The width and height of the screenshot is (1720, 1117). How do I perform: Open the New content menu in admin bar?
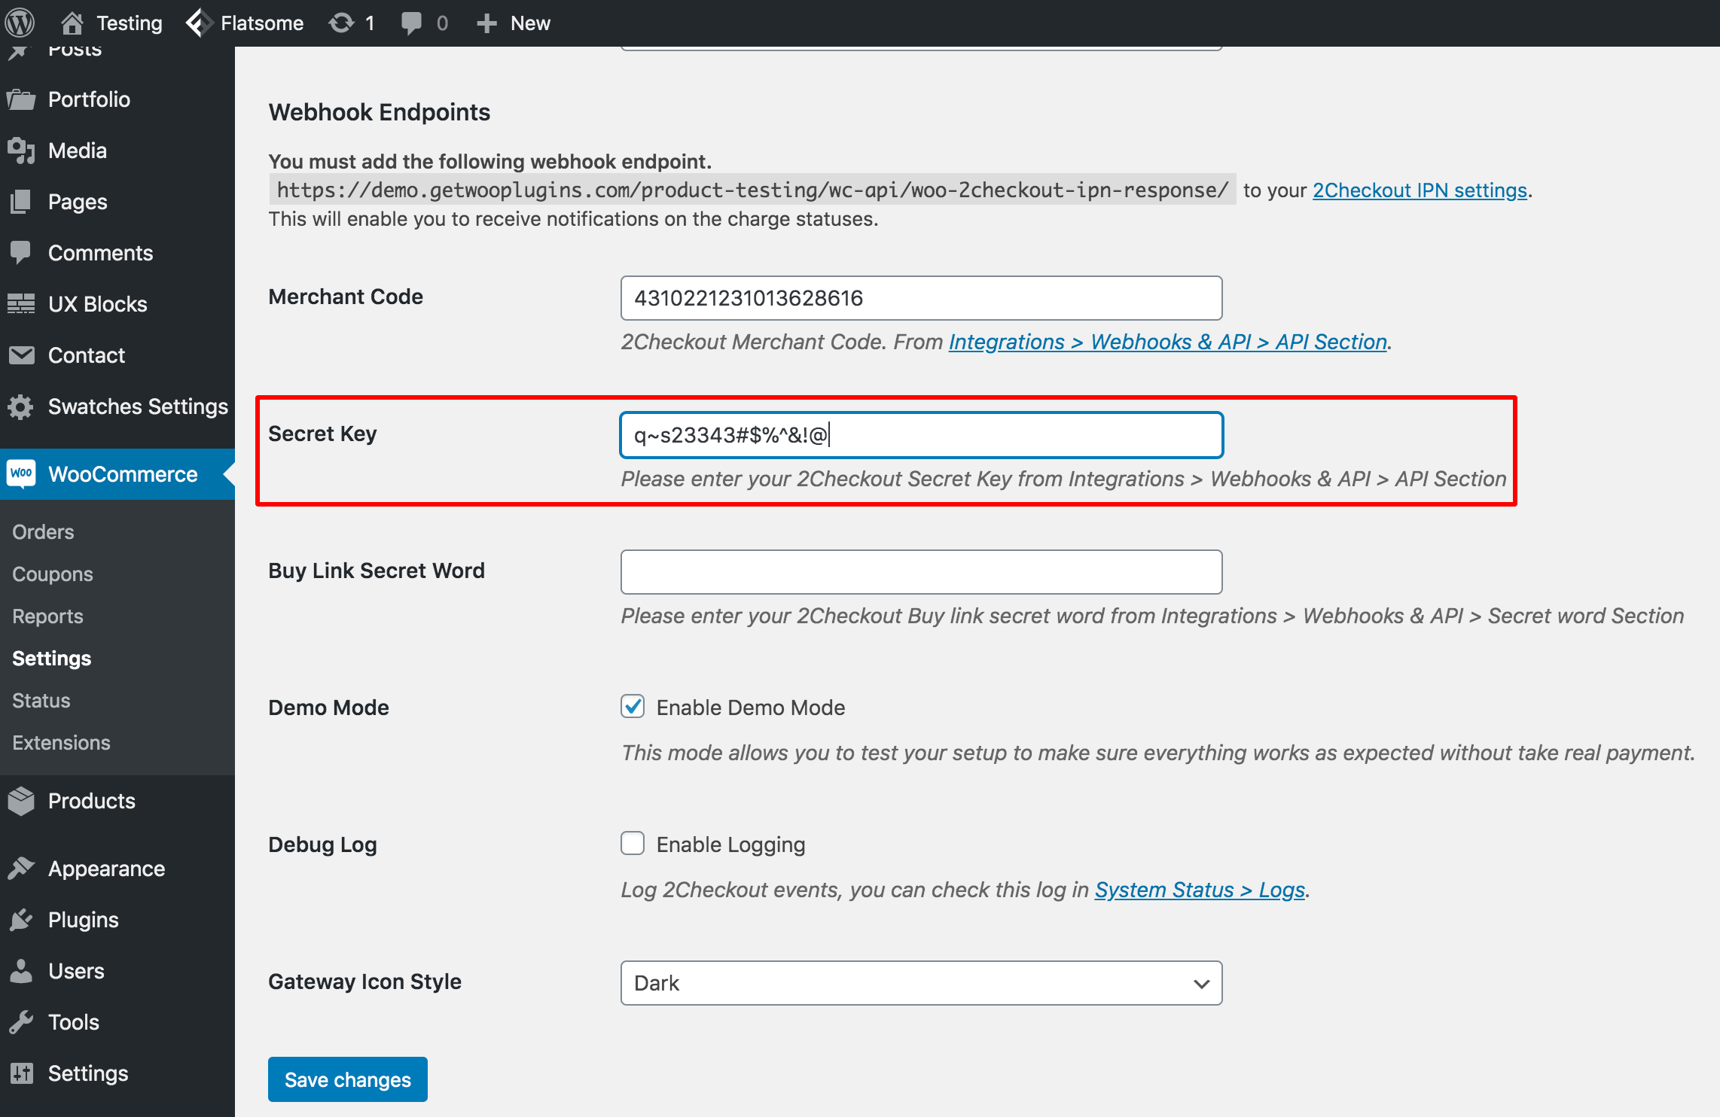point(514,23)
